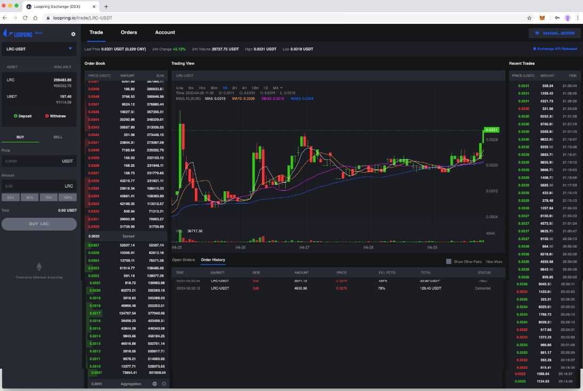Screen dimensions: 583x391
Task: Open the Order History tab
Action: click(x=213, y=260)
